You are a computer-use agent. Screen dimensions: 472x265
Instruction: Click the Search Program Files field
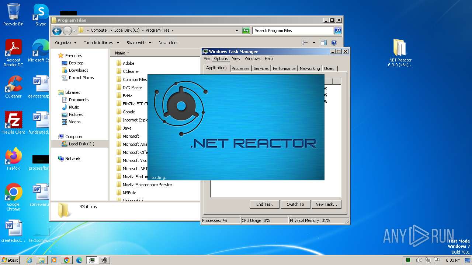click(x=293, y=31)
